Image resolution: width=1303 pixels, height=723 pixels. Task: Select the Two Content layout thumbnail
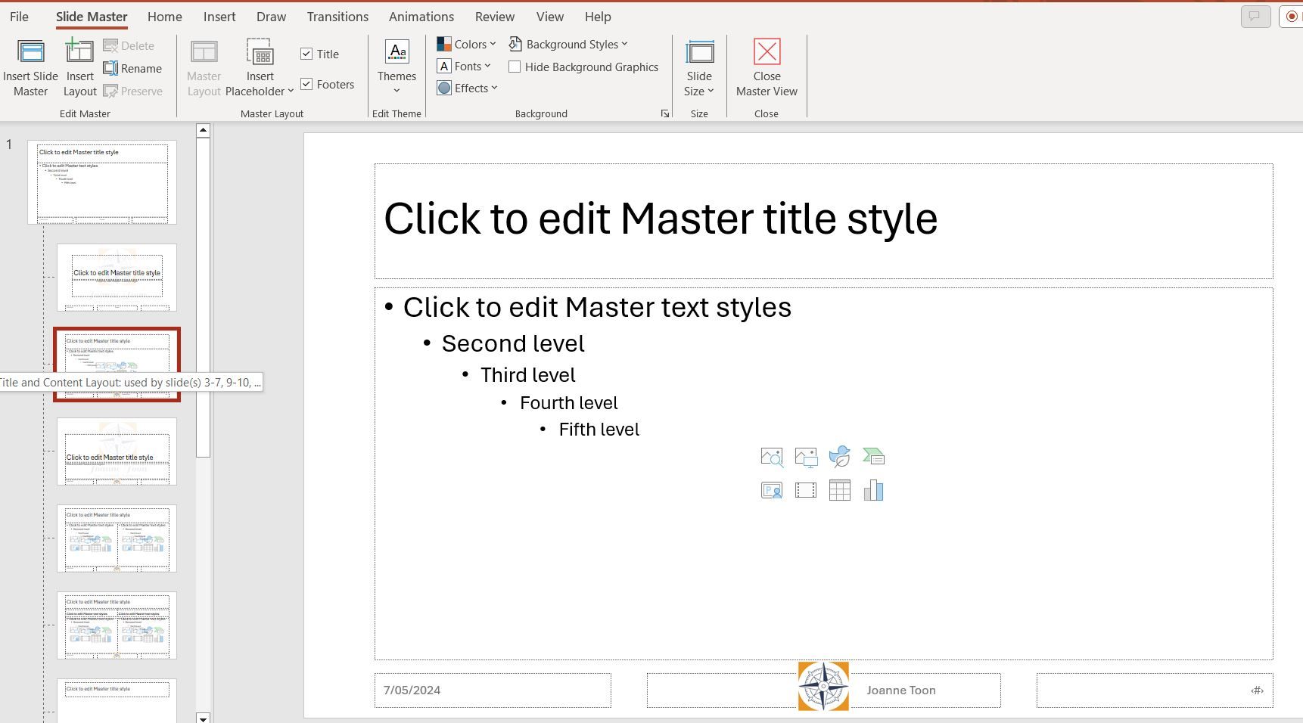117,539
